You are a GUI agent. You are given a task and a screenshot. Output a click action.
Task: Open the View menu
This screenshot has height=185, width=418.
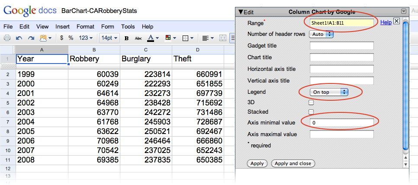(x=42, y=27)
